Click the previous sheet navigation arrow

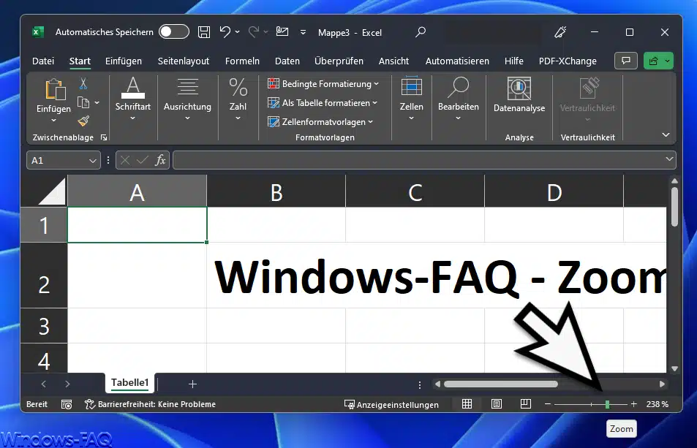(44, 384)
